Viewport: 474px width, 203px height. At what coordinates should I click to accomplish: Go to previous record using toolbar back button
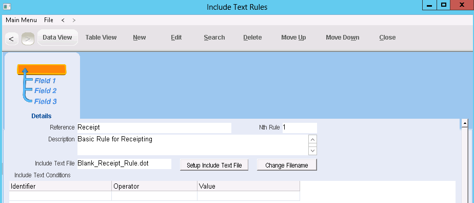[x=12, y=39]
